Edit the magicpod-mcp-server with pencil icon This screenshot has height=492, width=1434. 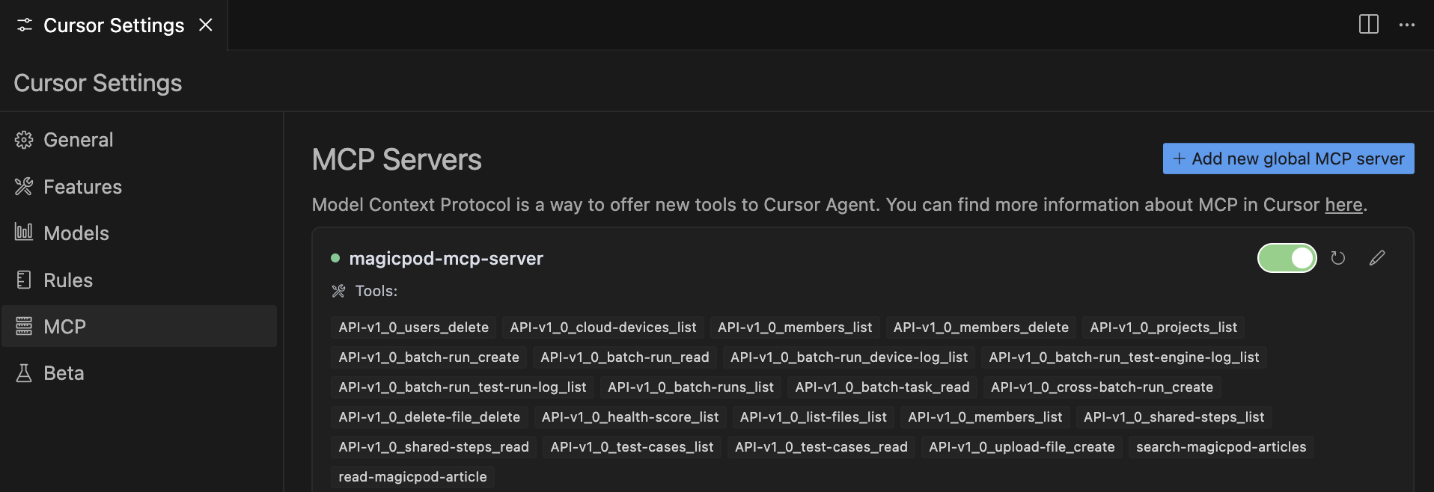1377,258
